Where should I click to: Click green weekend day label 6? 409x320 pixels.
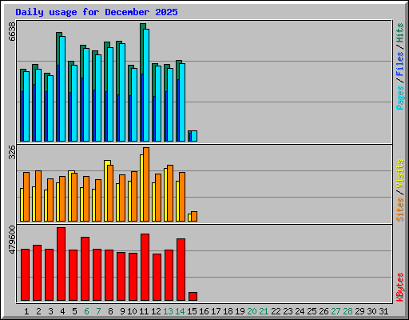coord(86,311)
